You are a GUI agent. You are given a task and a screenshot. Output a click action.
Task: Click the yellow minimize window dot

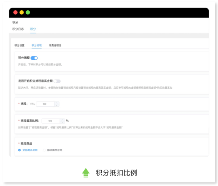click(x=21, y=12)
